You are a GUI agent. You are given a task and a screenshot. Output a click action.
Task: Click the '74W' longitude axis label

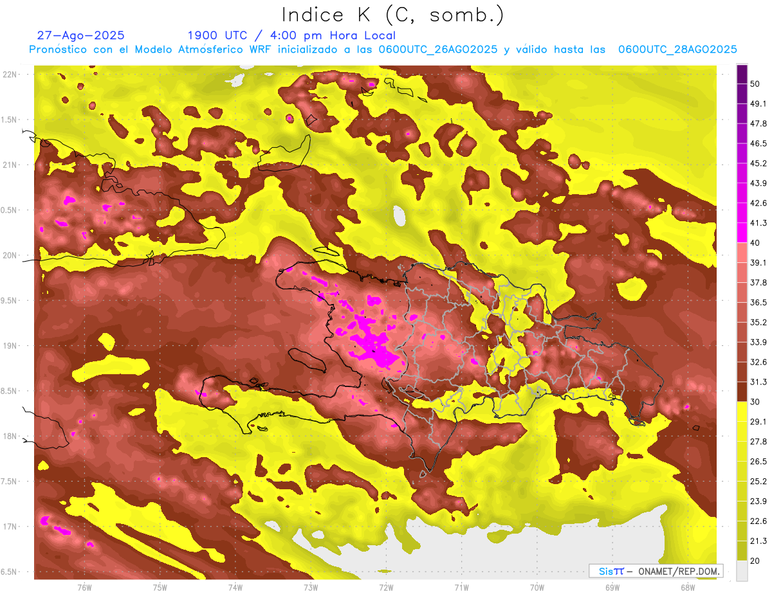pyautogui.click(x=235, y=587)
